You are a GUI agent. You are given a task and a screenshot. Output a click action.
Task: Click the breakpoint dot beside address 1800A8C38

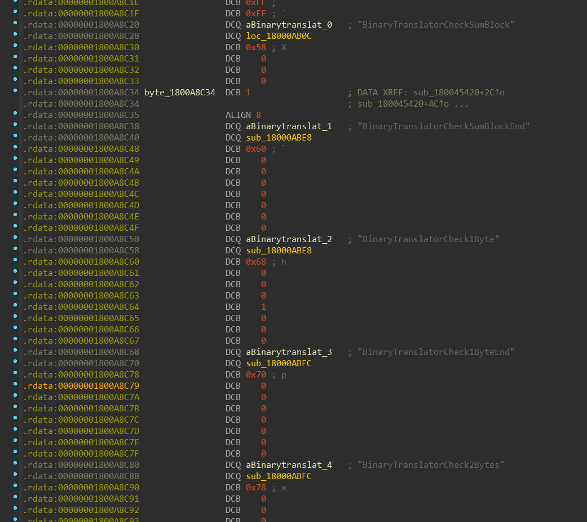15,124
